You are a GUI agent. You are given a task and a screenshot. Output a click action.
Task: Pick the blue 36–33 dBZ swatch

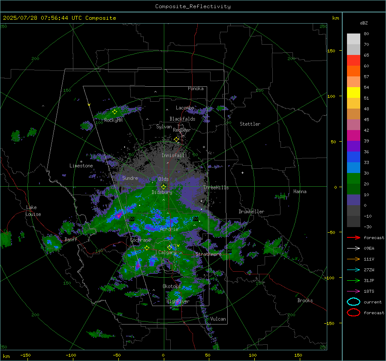(353, 157)
